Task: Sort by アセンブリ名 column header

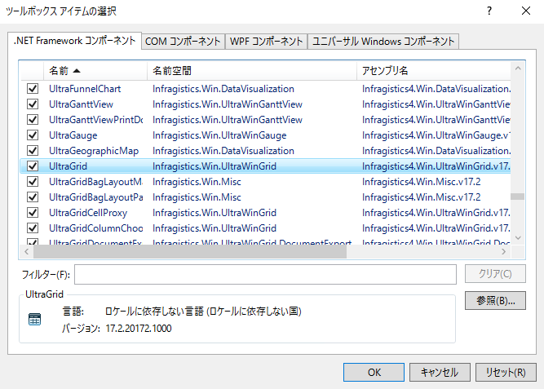Action: pos(434,70)
